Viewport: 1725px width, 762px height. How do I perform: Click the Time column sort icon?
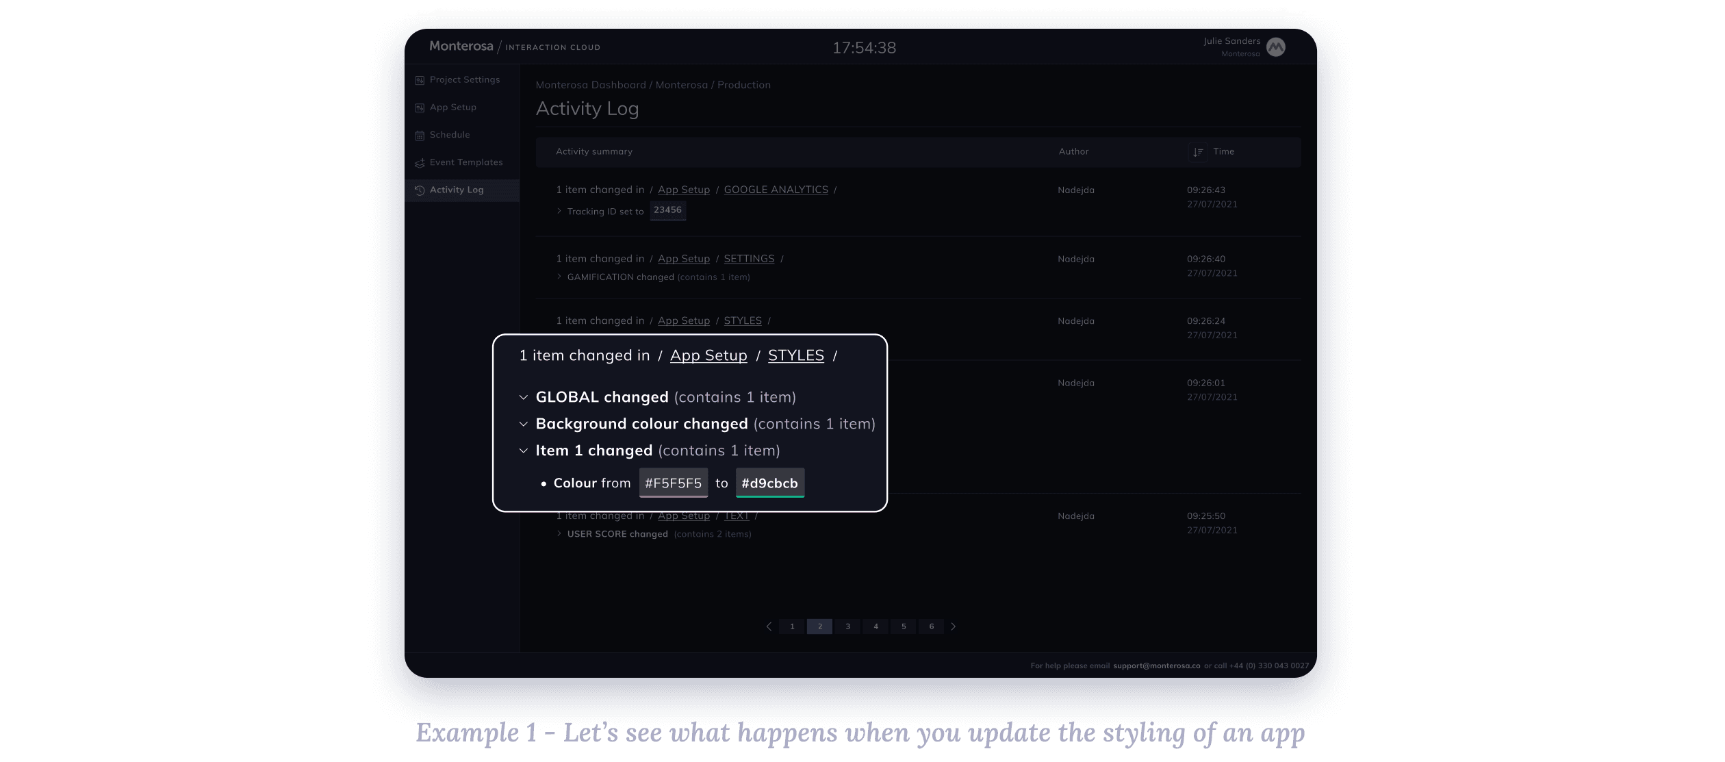point(1198,152)
